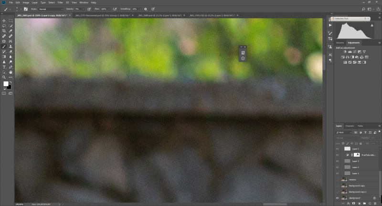The width and height of the screenshot is (382, 206).
Task: Open the Brush Preset picker arrow
Action: pyautogui.click(x=21, y=9)
